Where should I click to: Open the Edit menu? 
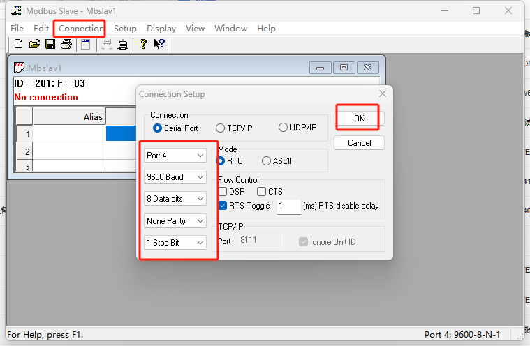point(41,29)
